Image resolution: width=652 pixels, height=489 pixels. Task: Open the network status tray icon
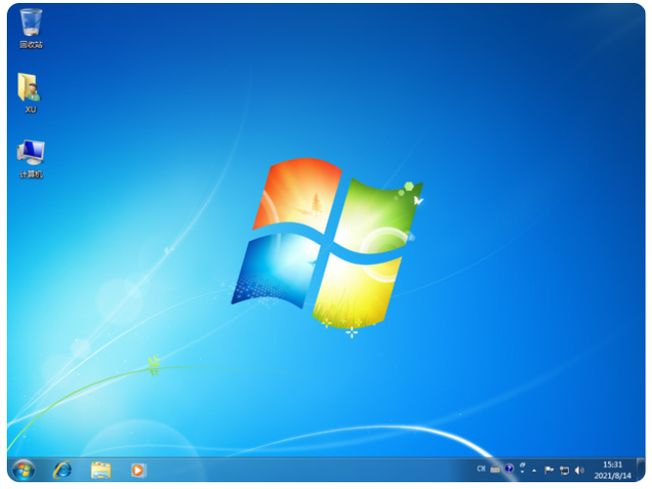564,470
